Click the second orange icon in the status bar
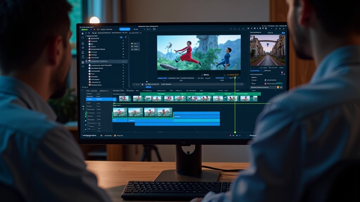This screenshot has height=202, width=360. (115, 136)
